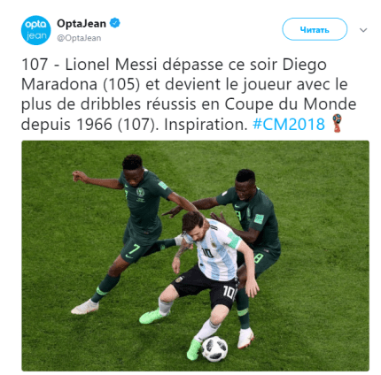The height and width of the screenshot is (375, 381).
Task: Click the number 8 on green shorts
Action: pos(258,259)
